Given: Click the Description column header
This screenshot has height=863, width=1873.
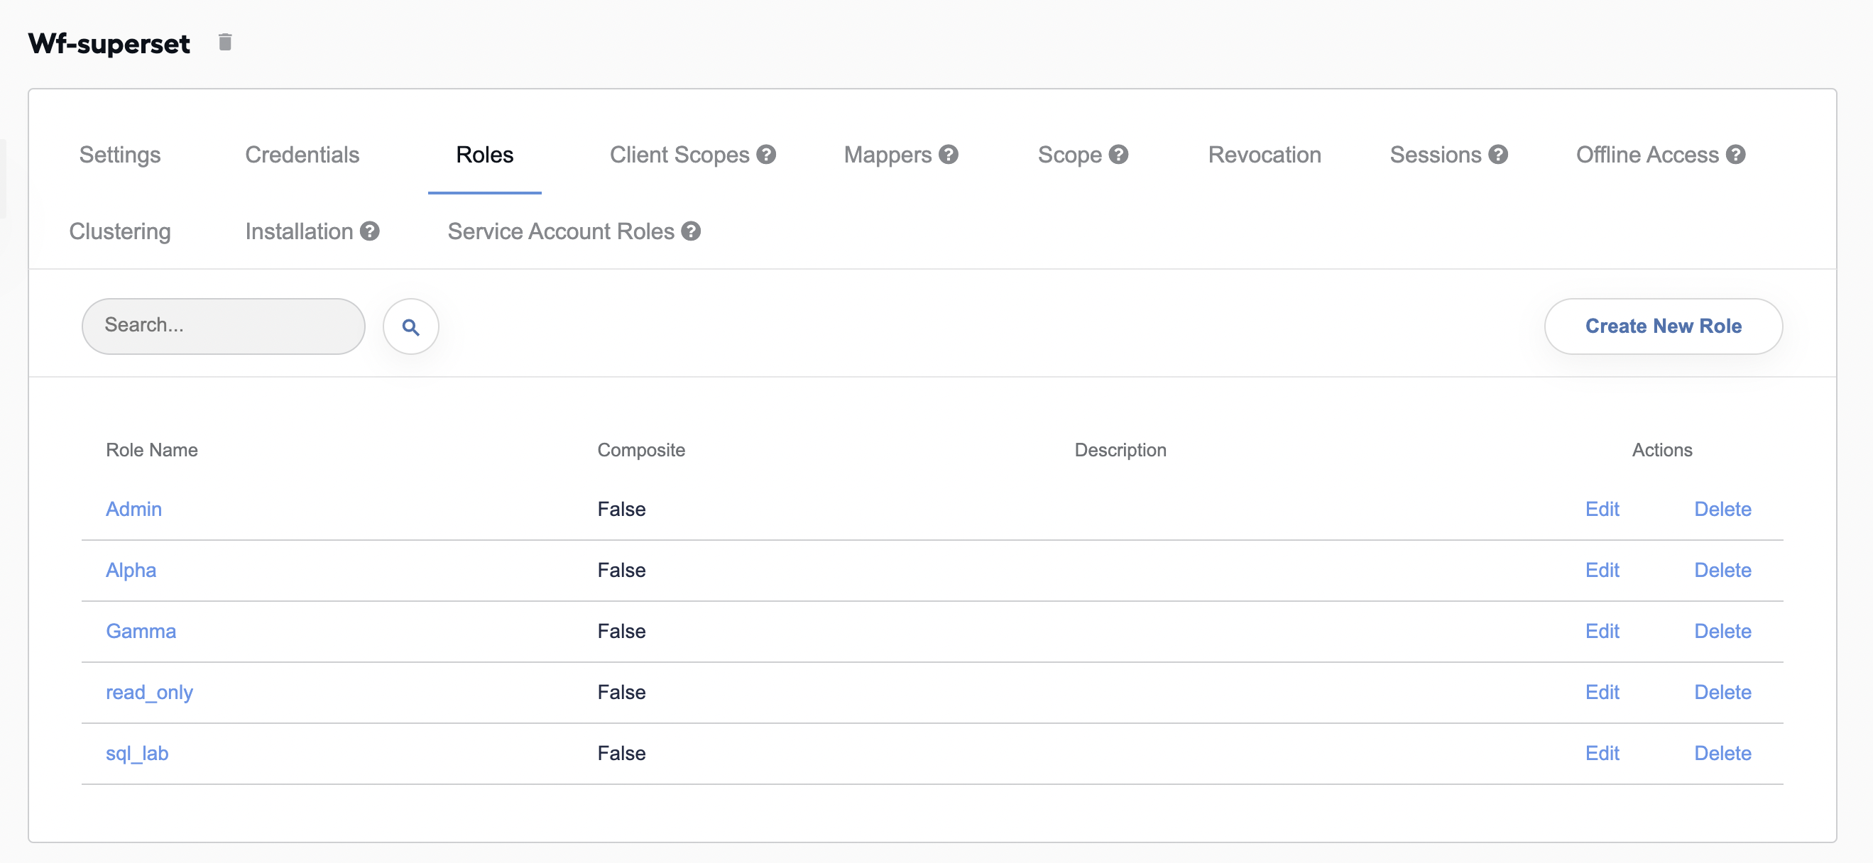Looking at the screenshot, I should pyautogui.click(x=1120, y=450).
